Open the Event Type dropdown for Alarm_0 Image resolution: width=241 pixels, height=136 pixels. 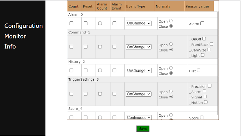[x=139, y=23]
